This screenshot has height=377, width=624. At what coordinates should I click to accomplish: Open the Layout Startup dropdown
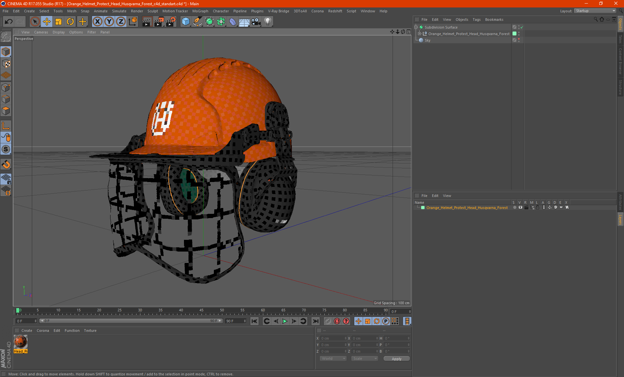pos(595,11)
